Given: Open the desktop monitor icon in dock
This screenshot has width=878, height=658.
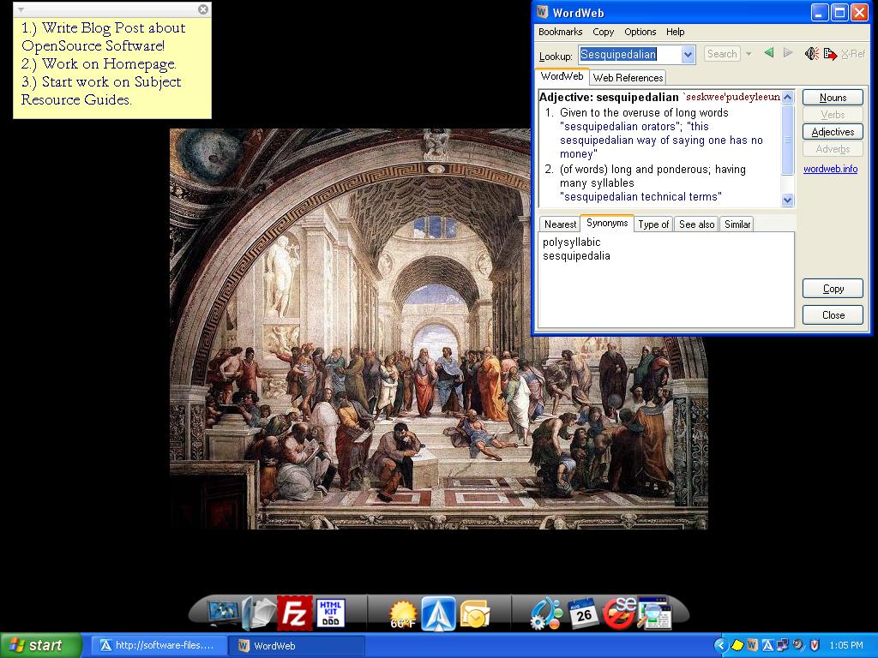Looking at the screenshot, I should (x=223, y=613).
